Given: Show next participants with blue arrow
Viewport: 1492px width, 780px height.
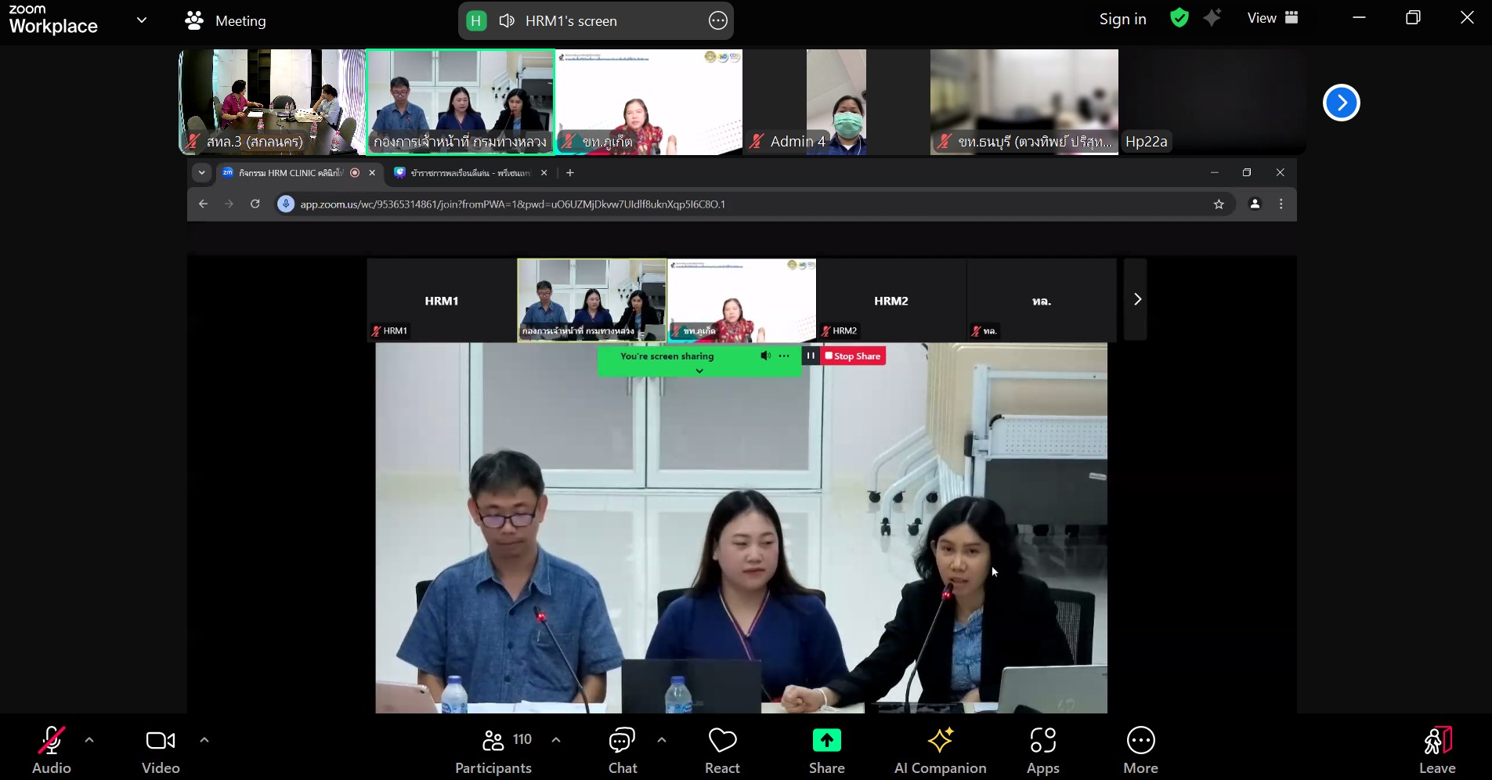Looking at the screenshot, I should point(1341,103).
